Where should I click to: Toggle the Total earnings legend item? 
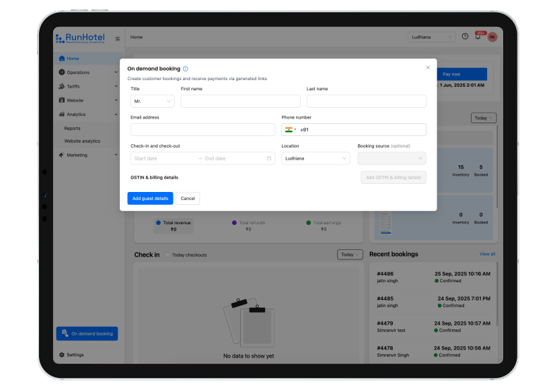tap(324, 226)
